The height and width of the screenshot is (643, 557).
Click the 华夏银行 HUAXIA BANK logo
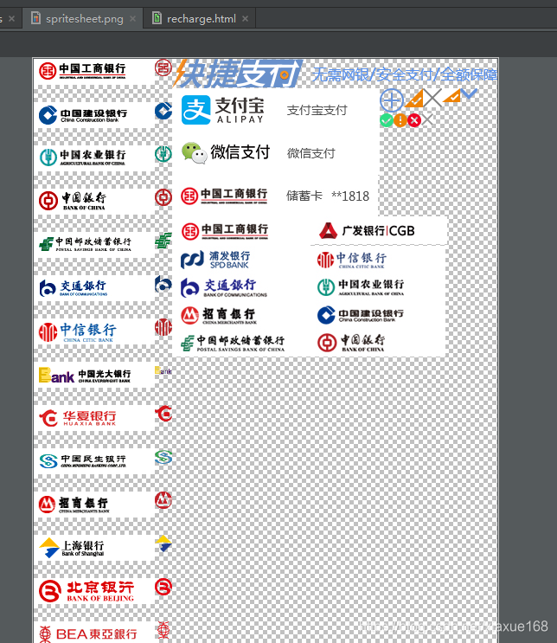[x=78, y=418]
